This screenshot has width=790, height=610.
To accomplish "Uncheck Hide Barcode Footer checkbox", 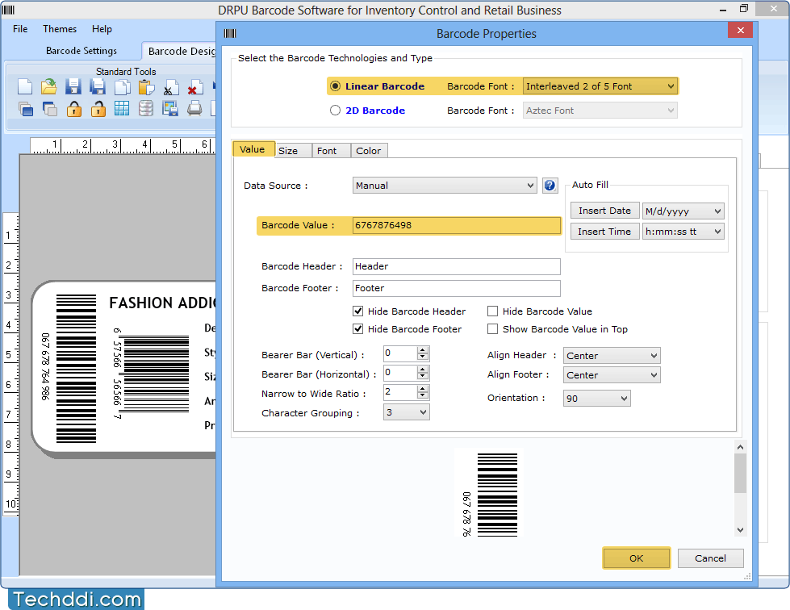I will click(357, 329).
